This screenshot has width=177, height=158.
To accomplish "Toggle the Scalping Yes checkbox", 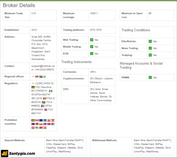I will click(x=150, y=55).
